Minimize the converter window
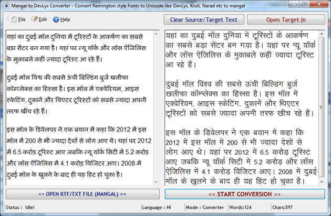 pos(294,4)
